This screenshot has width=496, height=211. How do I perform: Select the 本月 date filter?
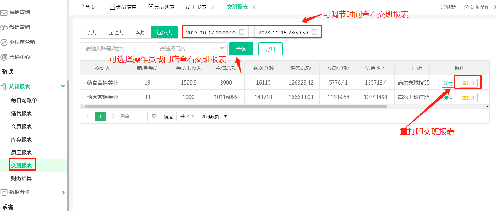(x=140, y=32)
